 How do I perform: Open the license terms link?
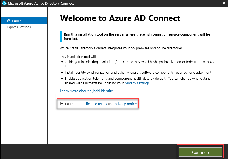(x=96, y=104)
